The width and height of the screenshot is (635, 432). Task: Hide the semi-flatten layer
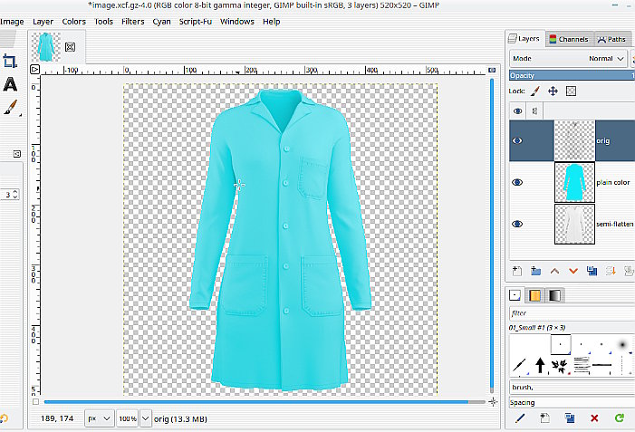tap(517, 224)
